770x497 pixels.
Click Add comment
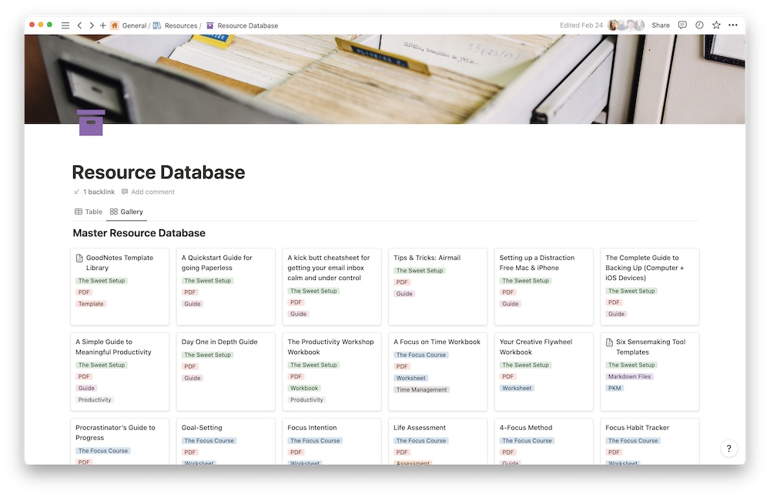point(148,192)
